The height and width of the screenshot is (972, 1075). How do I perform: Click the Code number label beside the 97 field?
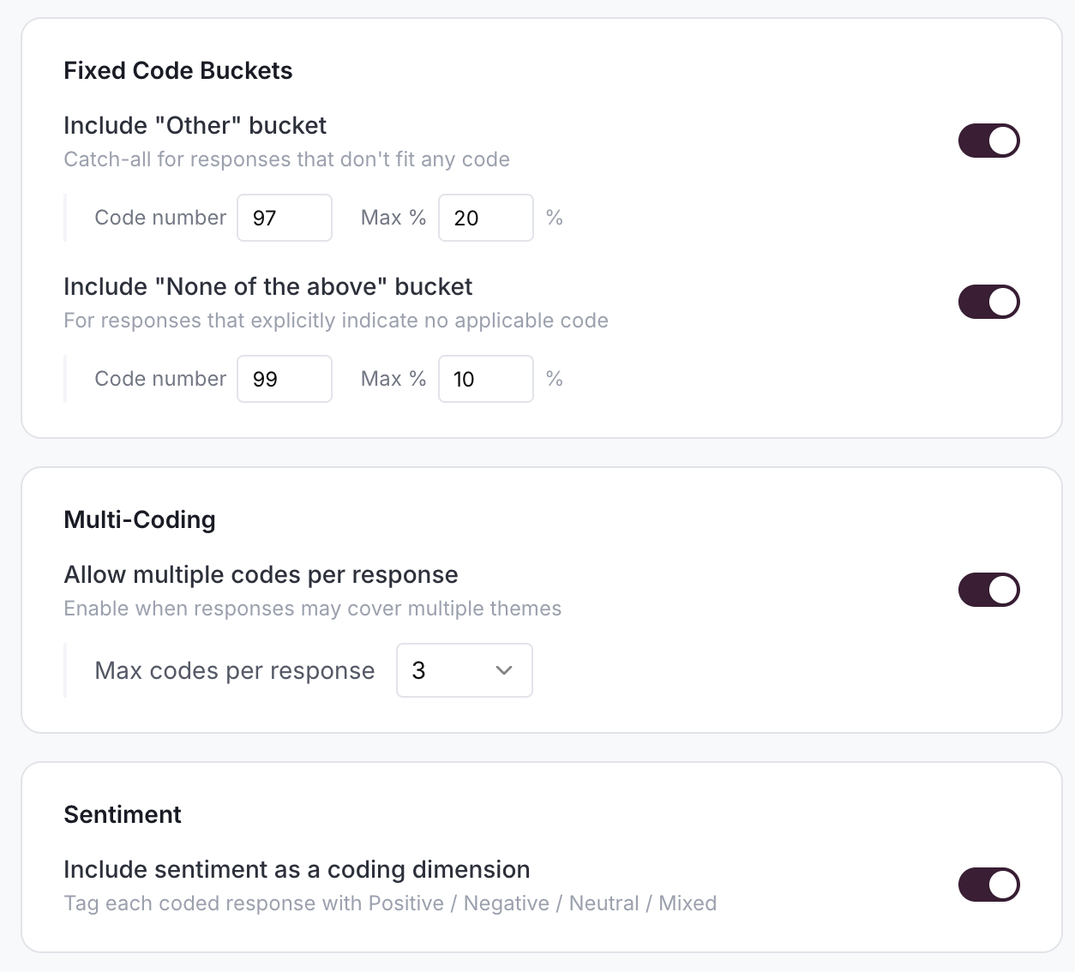160,218
